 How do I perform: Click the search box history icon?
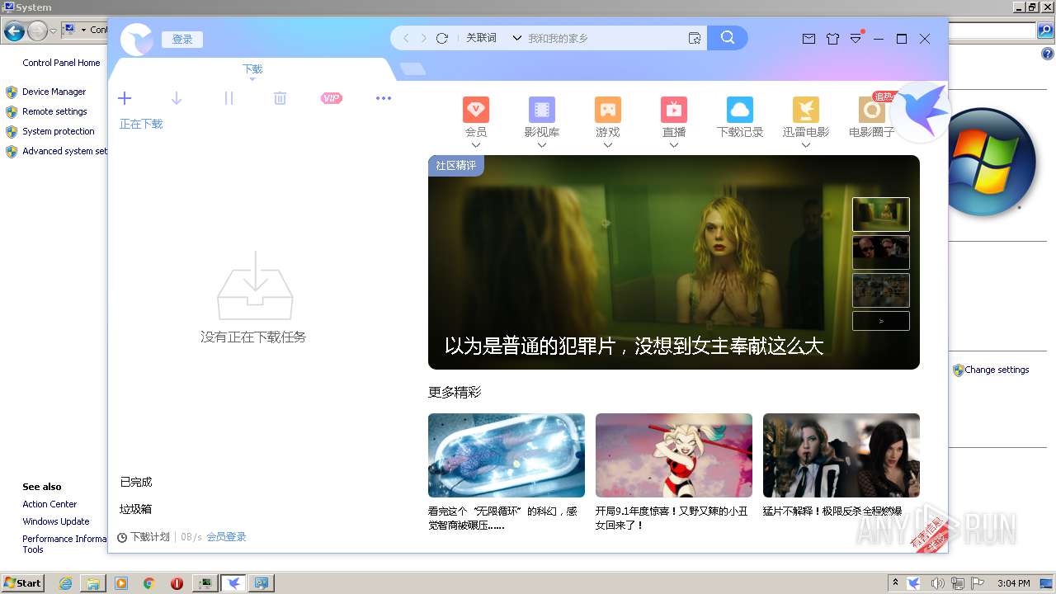click(x=695, y=38)
